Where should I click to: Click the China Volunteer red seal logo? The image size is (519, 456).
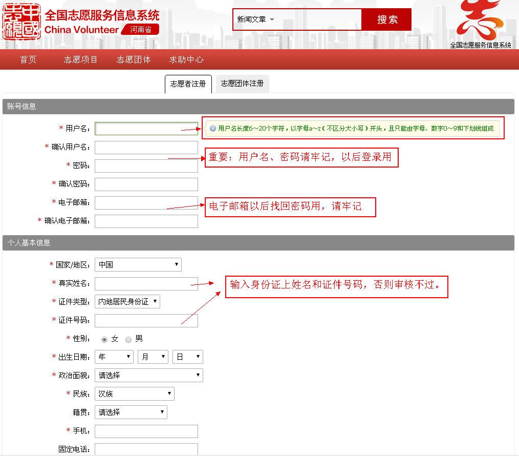(x=21, y=21)
